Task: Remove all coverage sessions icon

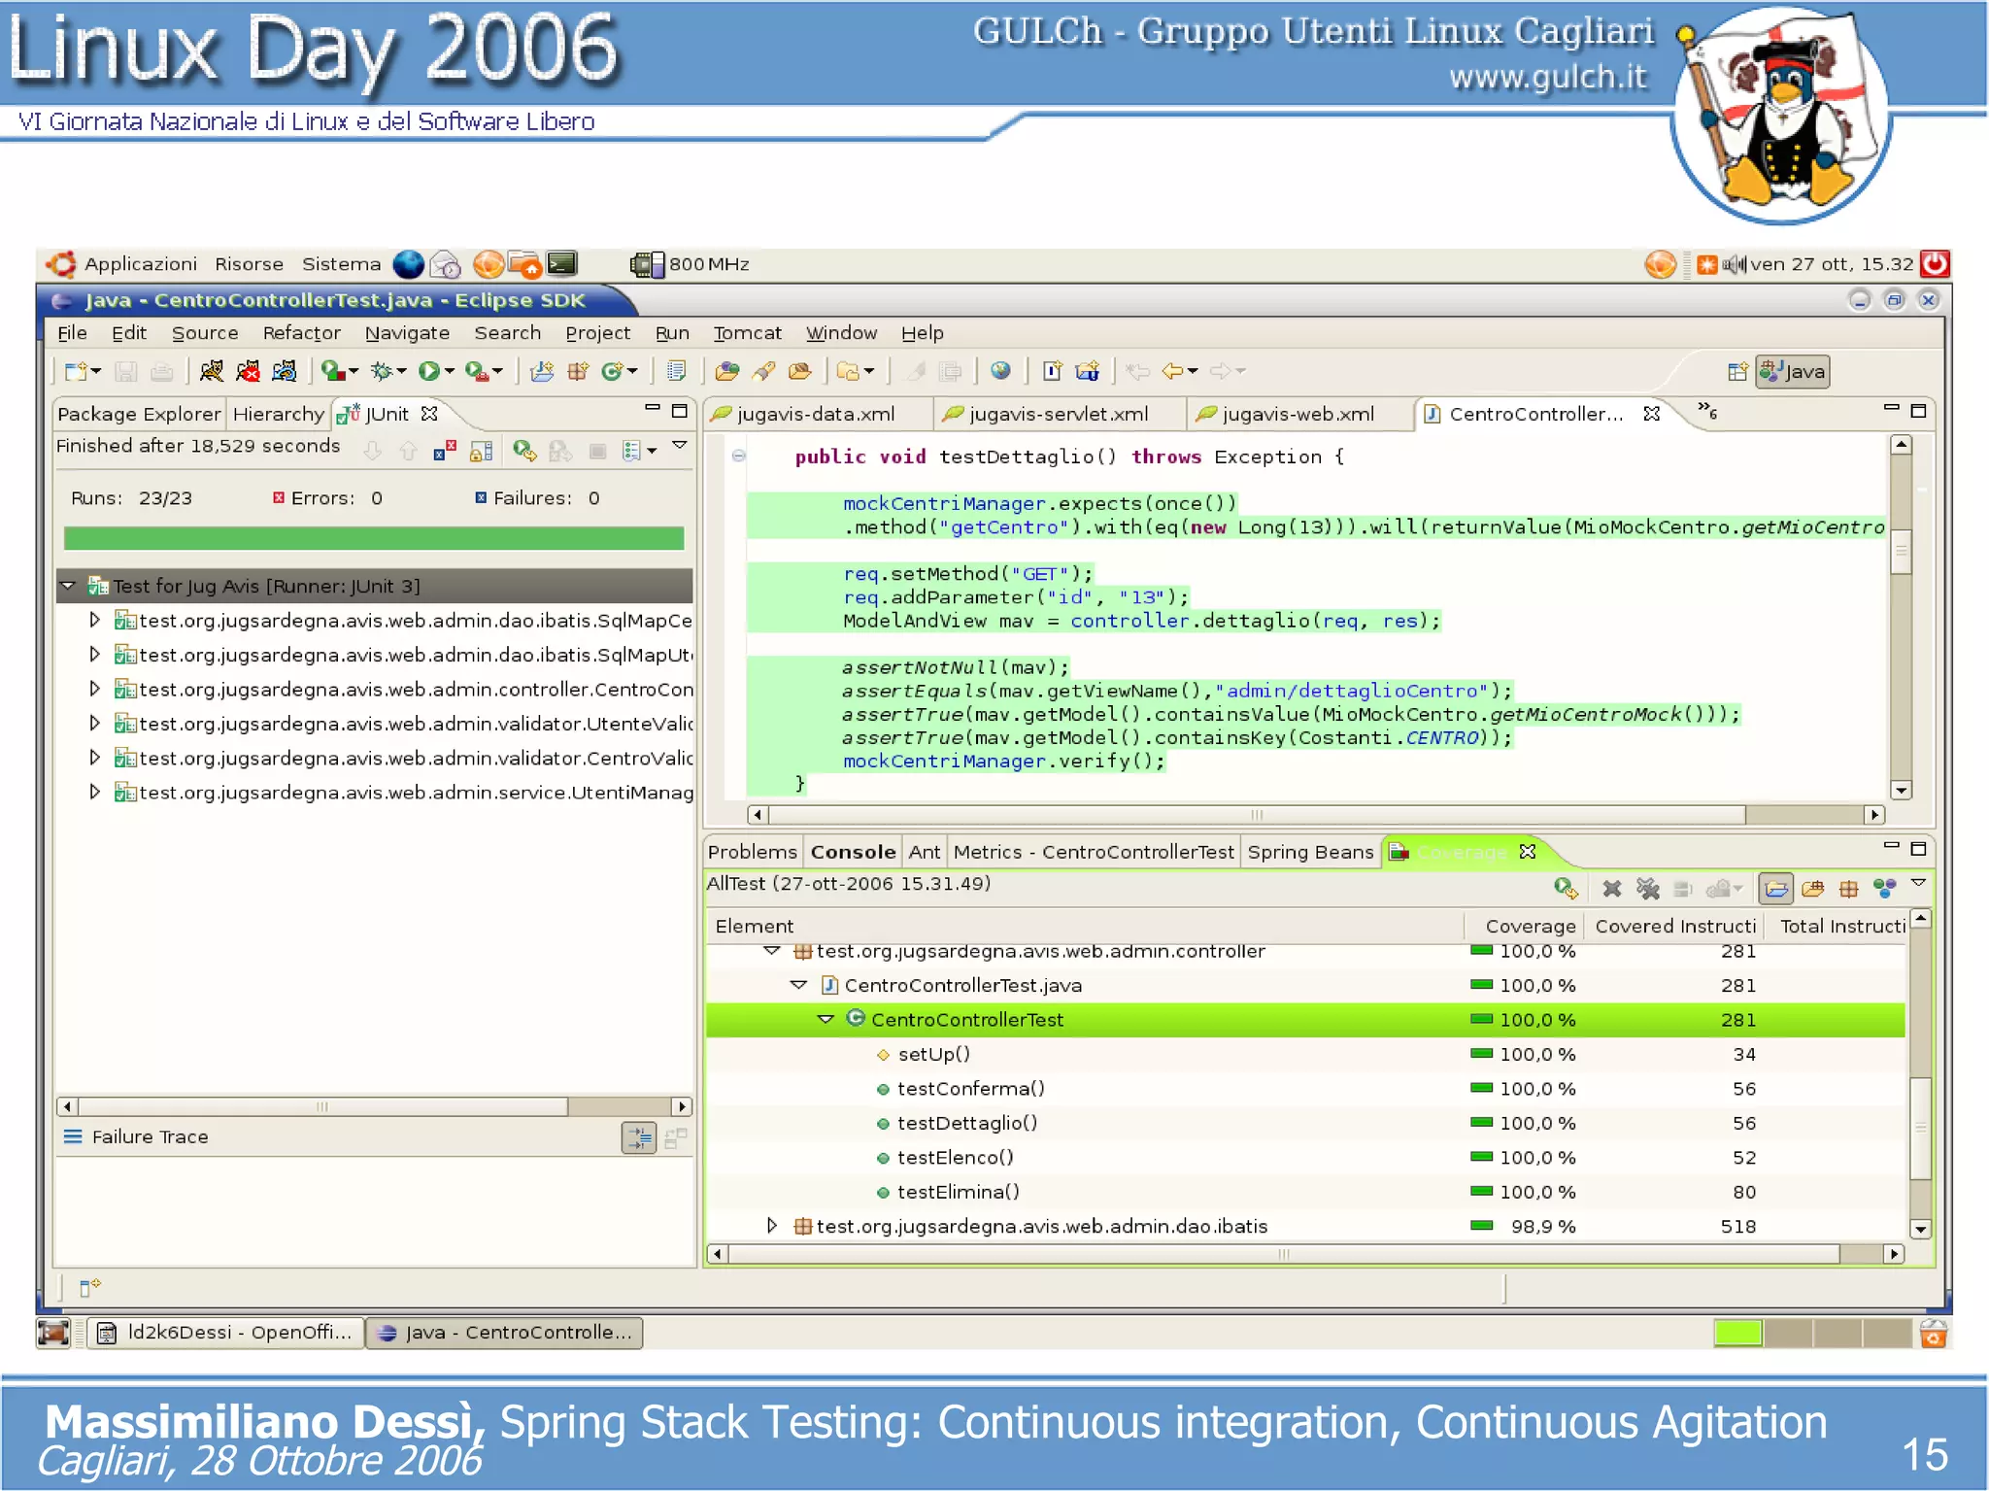Action: [x=1648, y=888]
